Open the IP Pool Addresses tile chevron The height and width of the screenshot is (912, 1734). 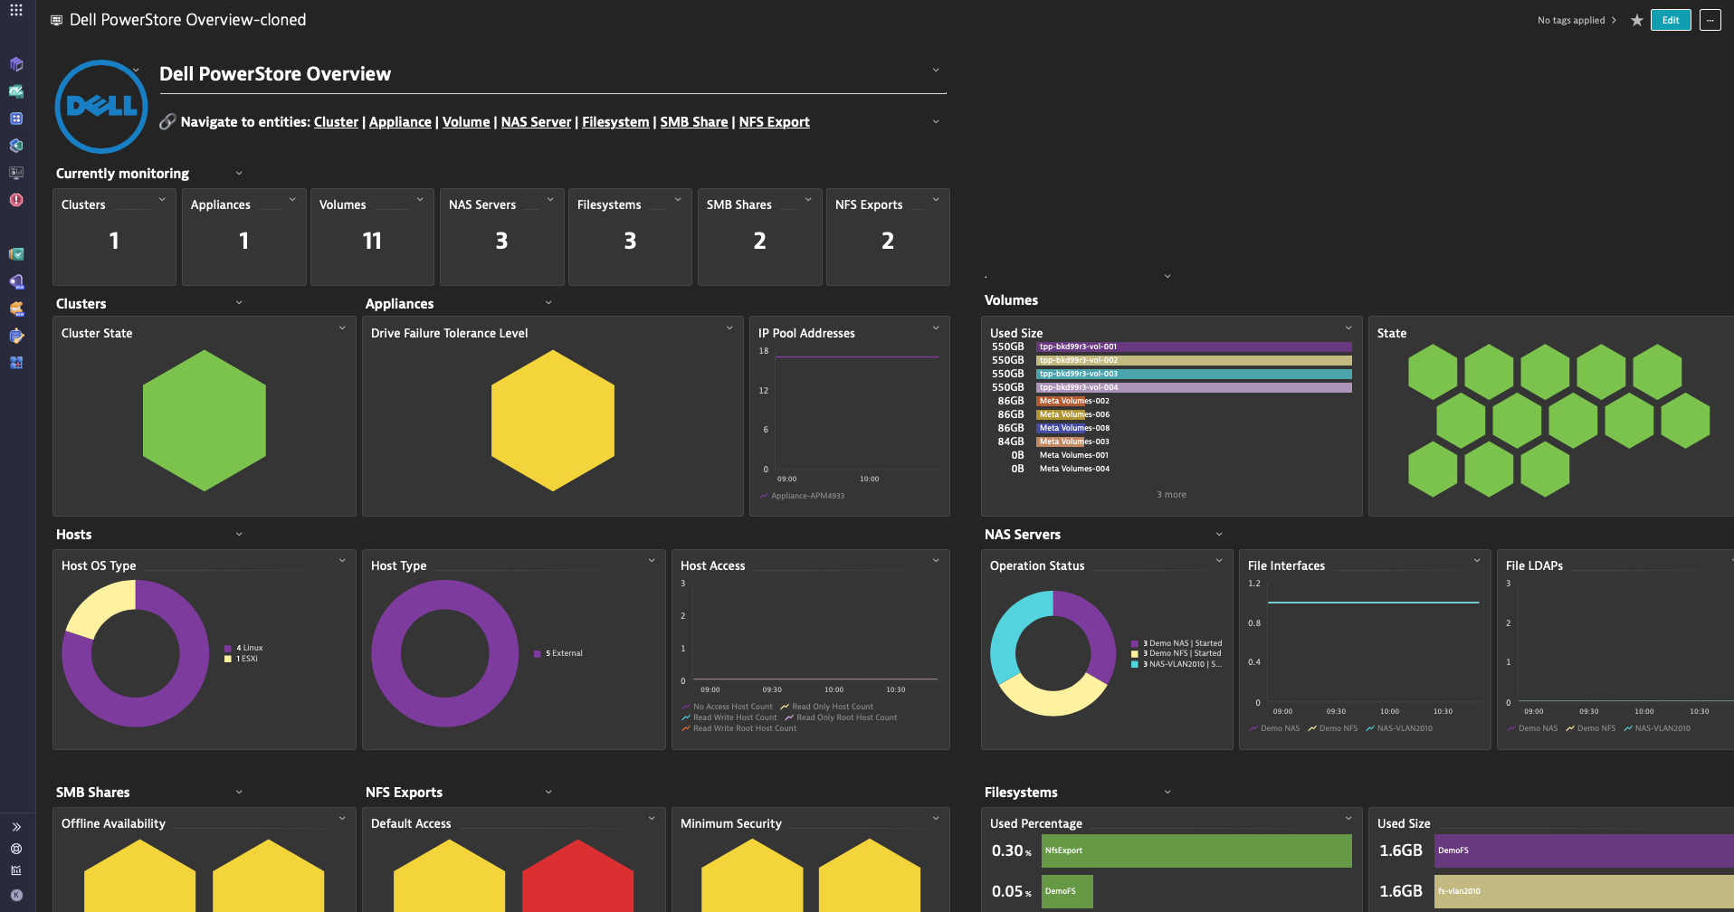click(936, 328)
